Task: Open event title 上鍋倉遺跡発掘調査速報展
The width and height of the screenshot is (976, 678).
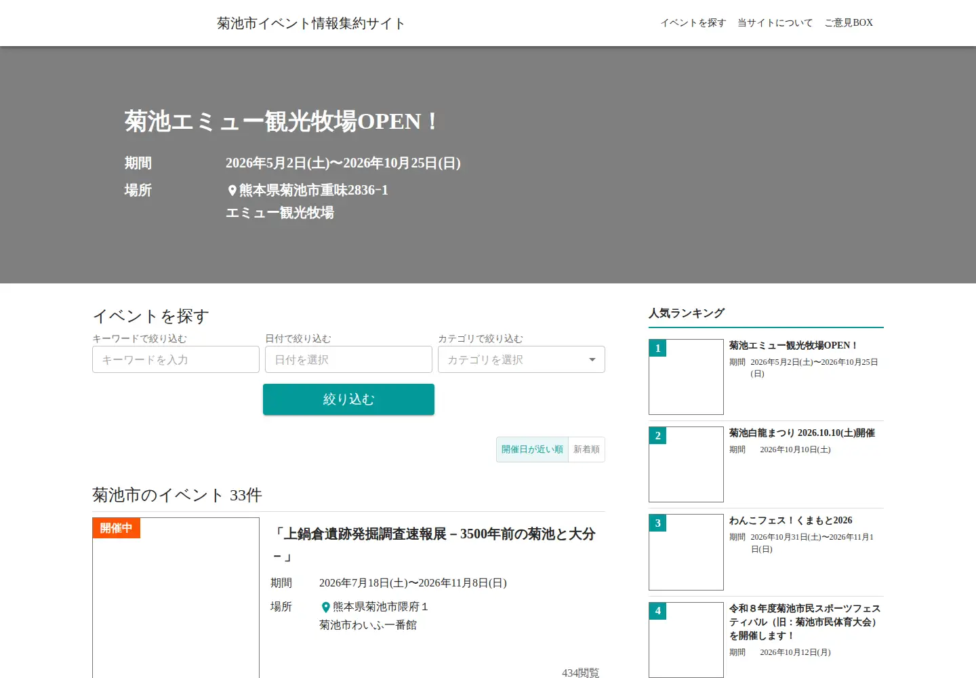Action: pyautogui.click(x=433, y=545)
